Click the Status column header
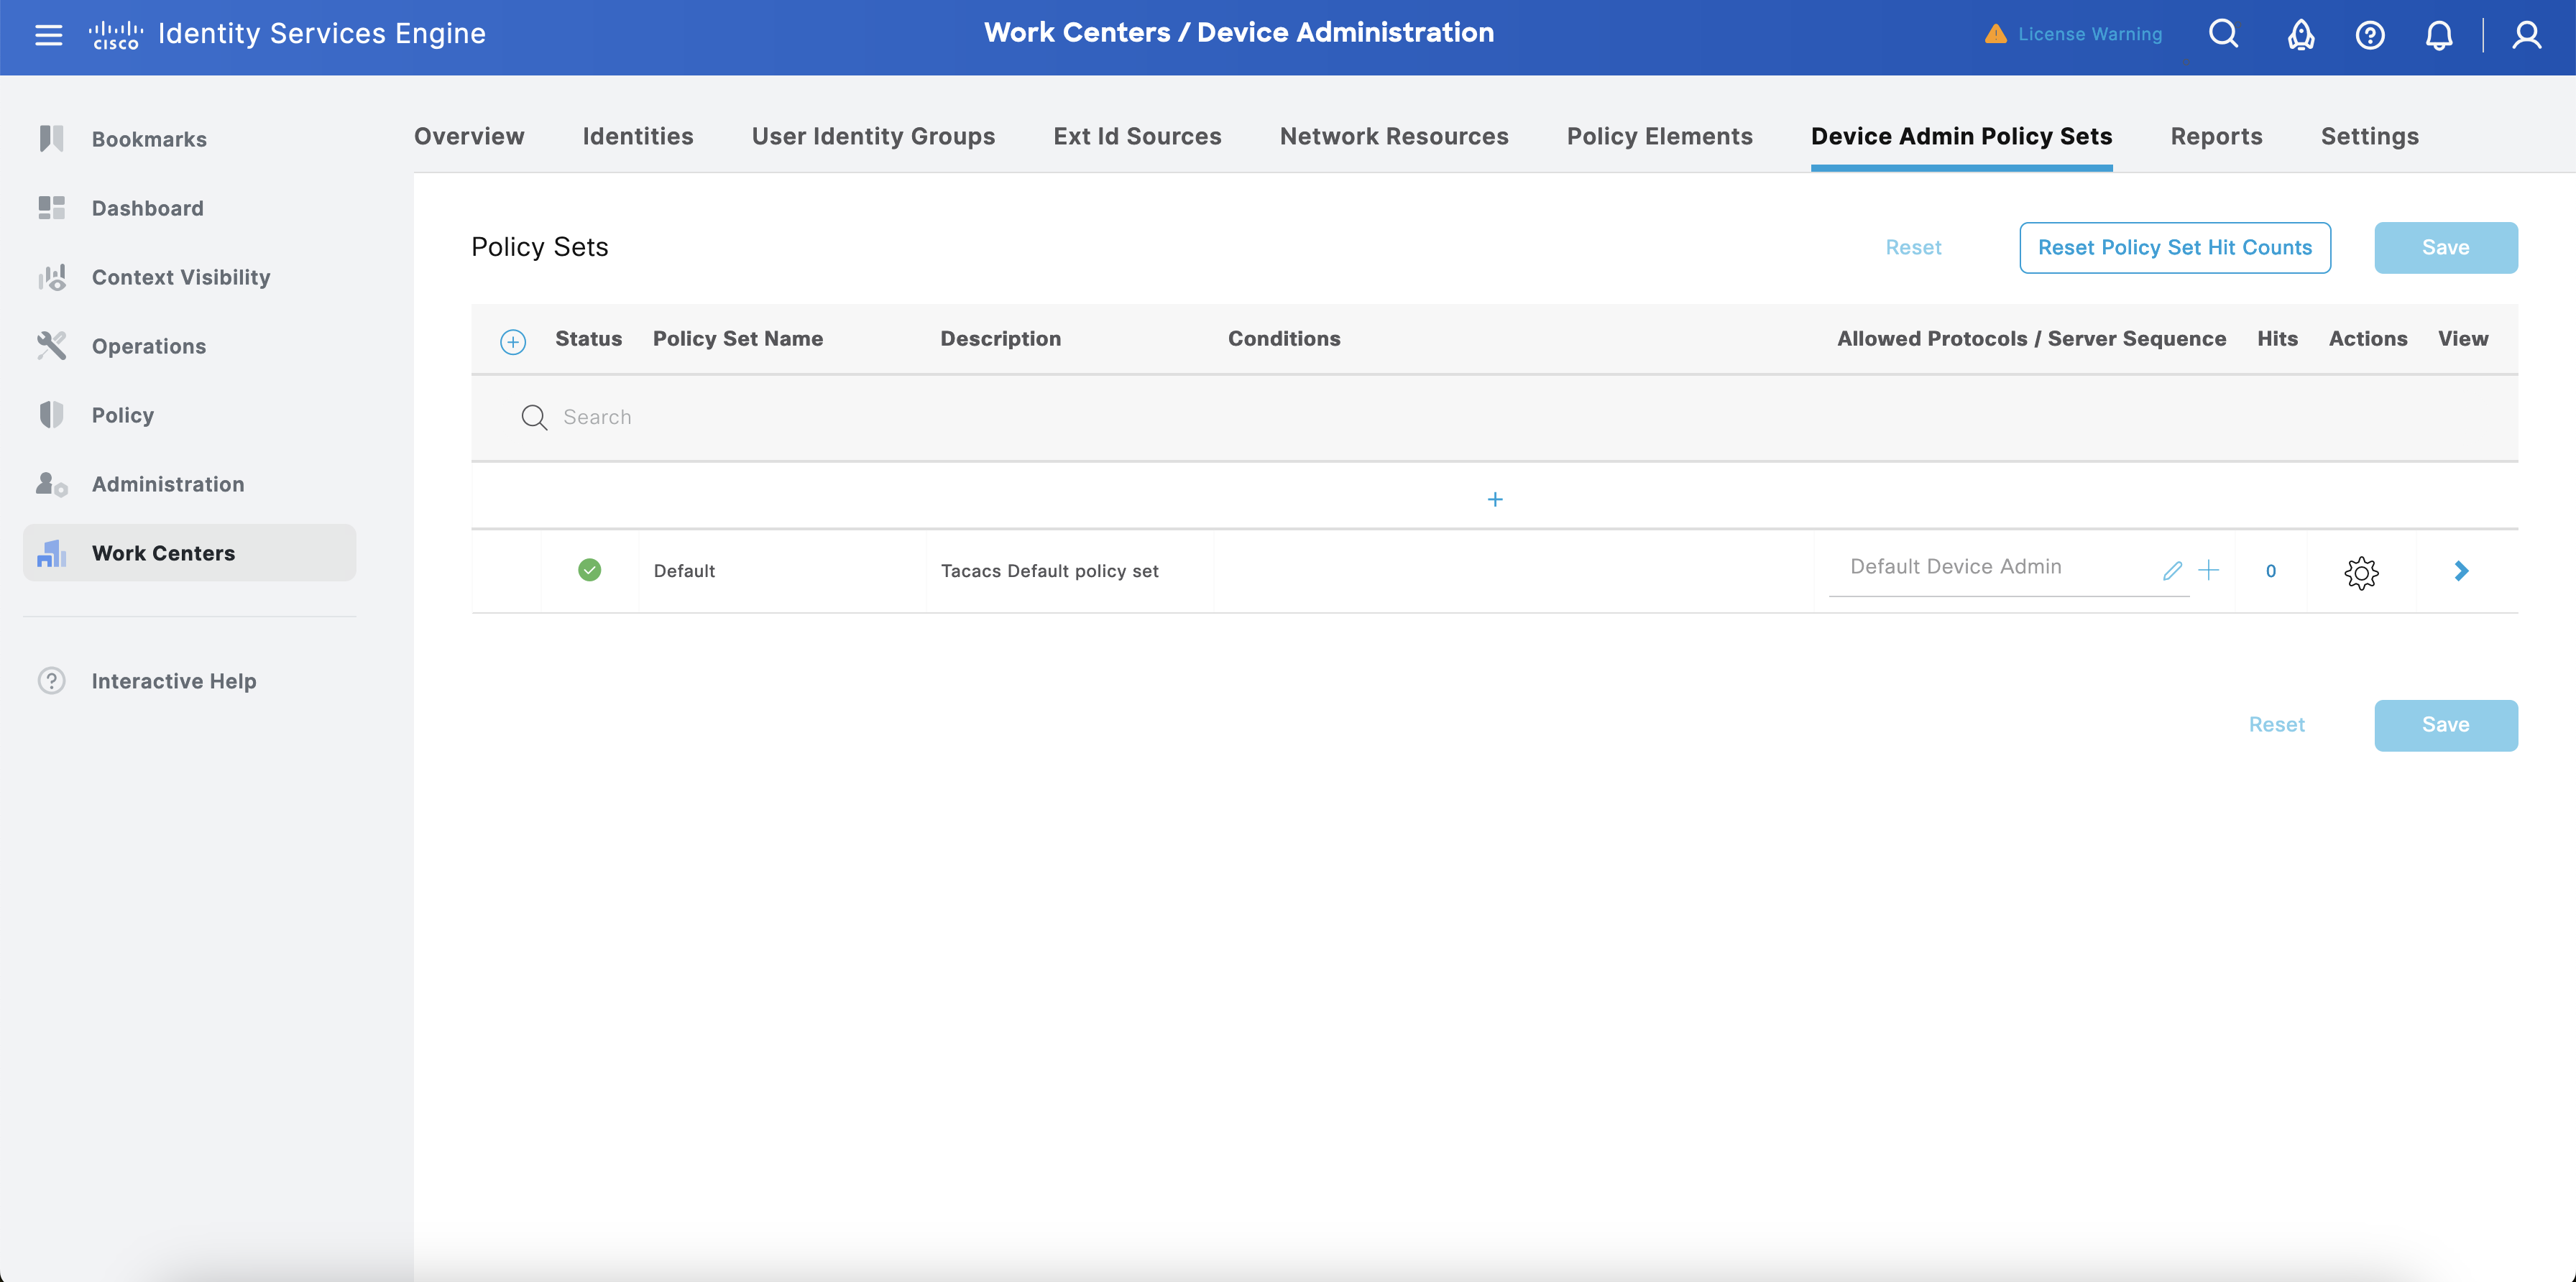Image resolution: width=2576 pixels, height=1282 pixels. click(588, 339)
